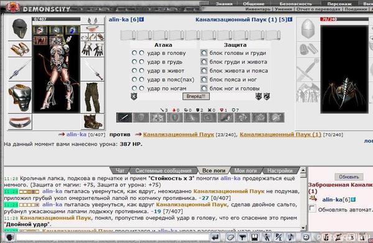Click the boots equipment slot
This screenshot has width=373, height=243.
[x=92, y=121]
